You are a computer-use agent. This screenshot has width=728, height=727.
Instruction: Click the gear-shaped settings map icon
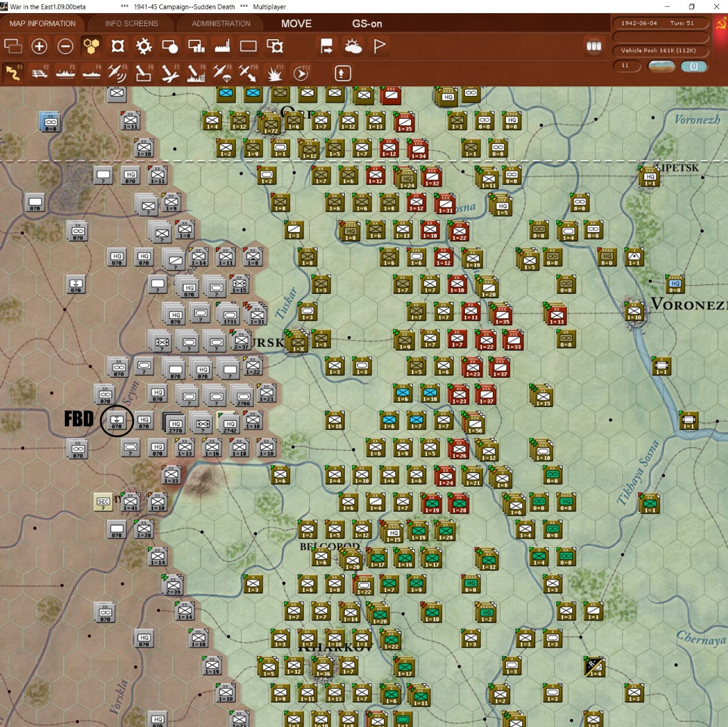(x=144, y=46)
